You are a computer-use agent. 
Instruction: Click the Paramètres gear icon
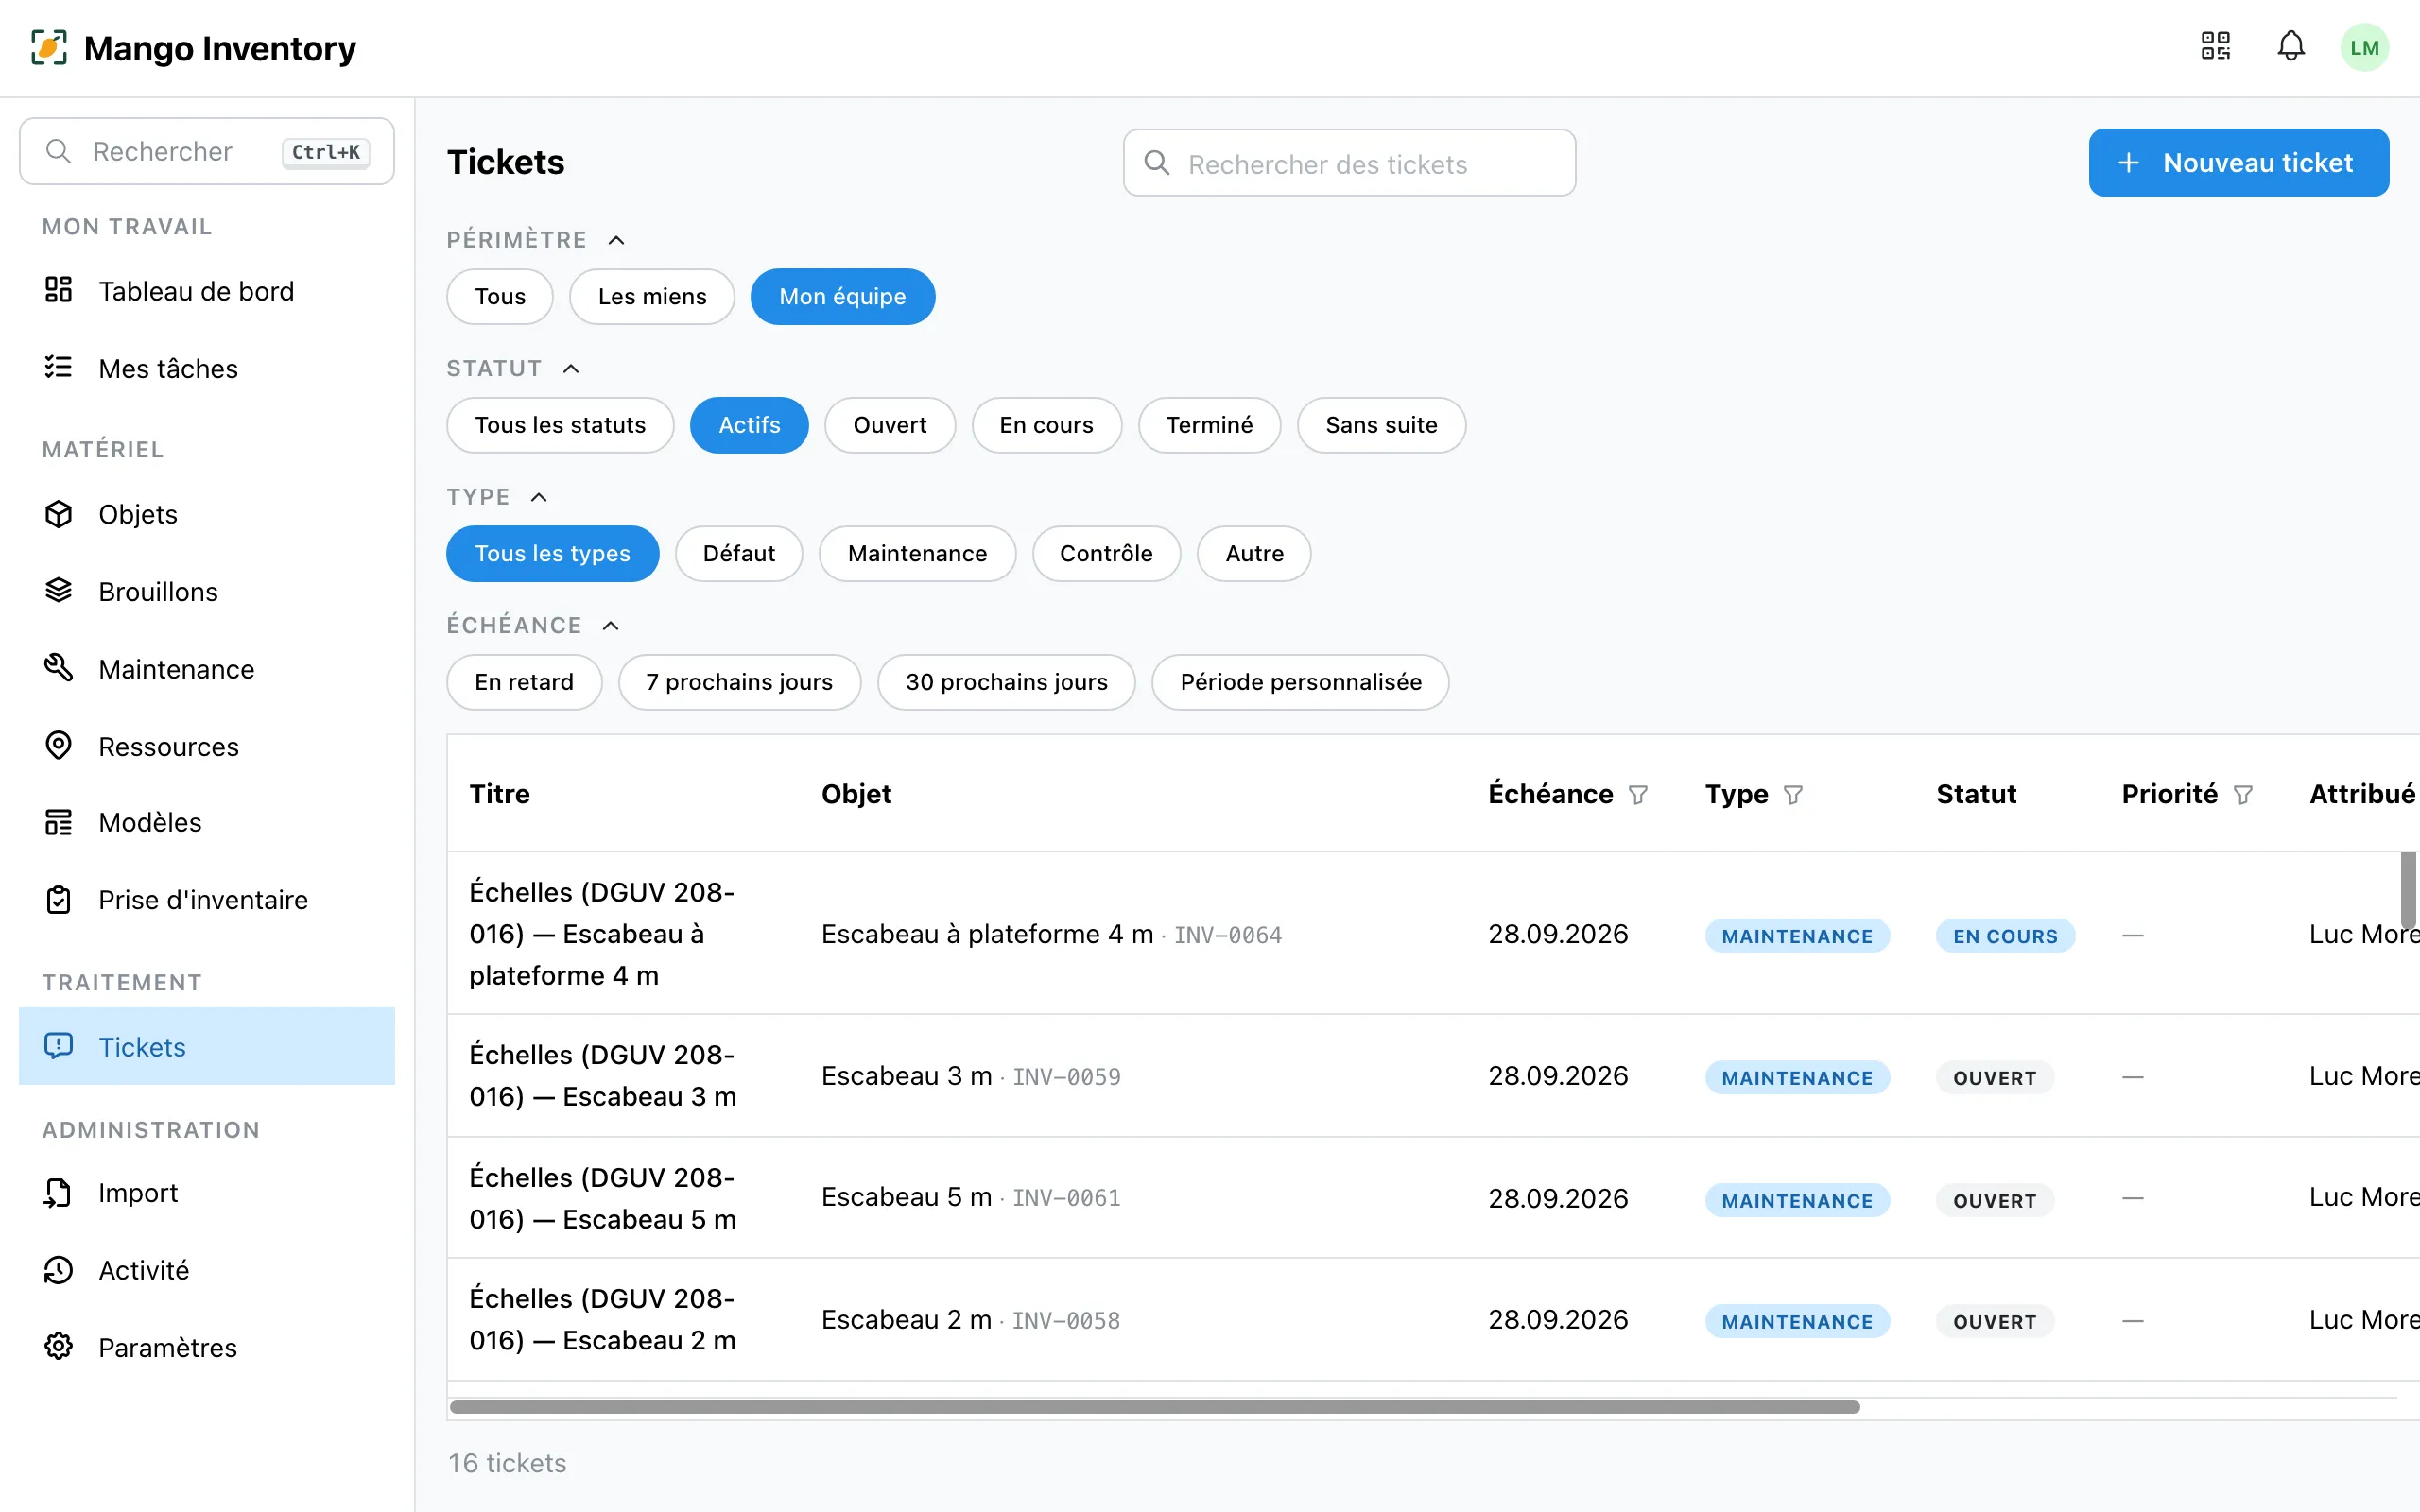click(59, 1346)
